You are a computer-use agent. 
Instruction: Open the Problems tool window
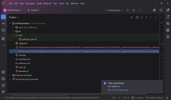(x=3, y=85)
